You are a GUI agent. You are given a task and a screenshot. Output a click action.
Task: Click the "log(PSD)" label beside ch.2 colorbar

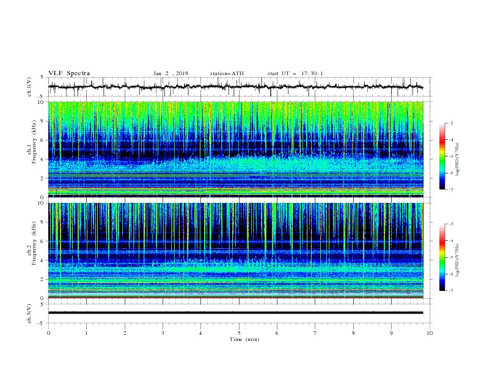458,260
